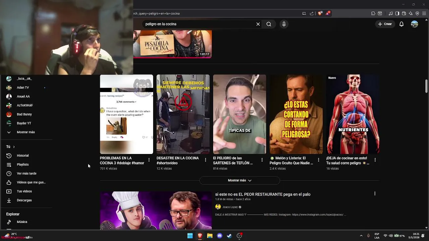429x241 pixels.
Task: Clear the search box with the X icon
Action: (258, 24)
